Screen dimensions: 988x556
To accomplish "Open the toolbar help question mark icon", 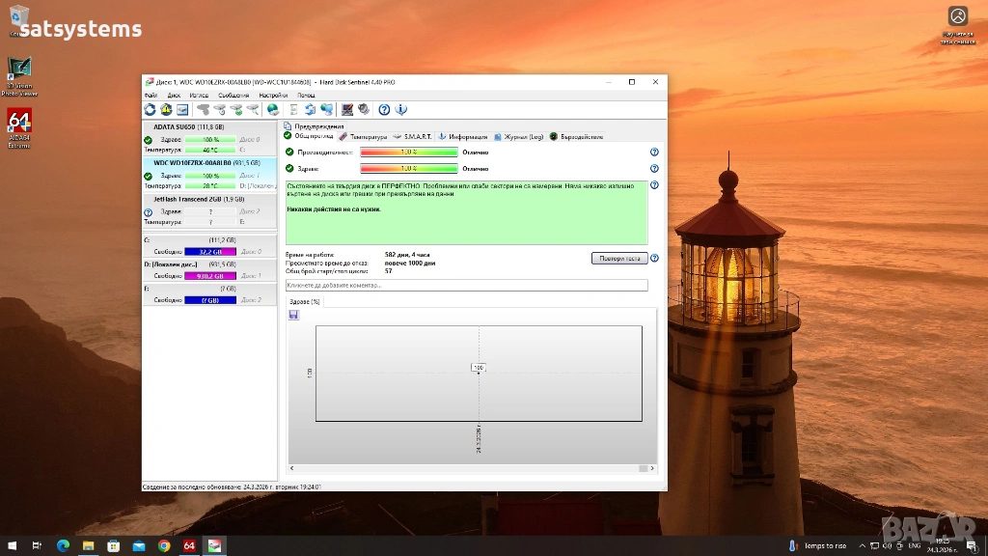I will coord(384,110).
